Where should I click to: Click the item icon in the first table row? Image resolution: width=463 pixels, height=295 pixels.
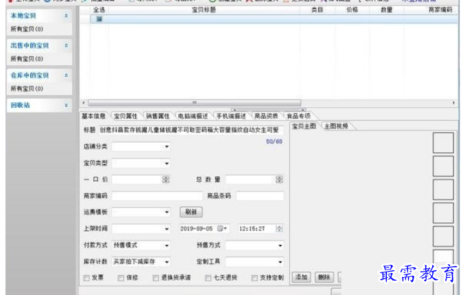coord(99,19)
